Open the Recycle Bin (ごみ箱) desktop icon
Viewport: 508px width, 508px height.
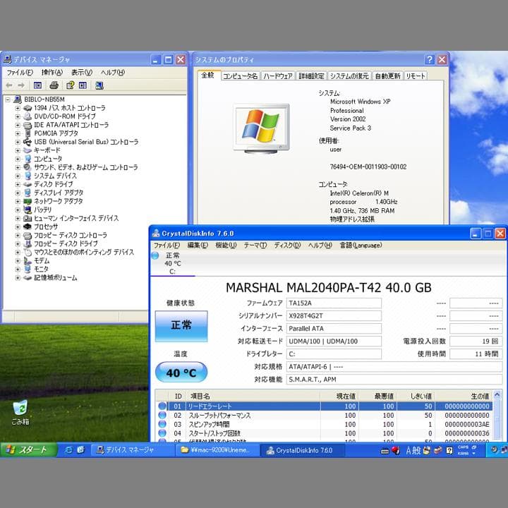(20, 413)
